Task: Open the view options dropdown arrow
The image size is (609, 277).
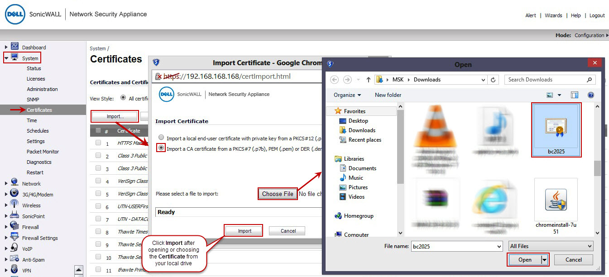Action: point(559,95)
